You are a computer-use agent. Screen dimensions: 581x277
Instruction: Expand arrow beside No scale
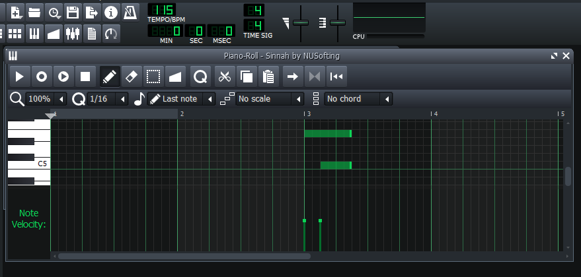298,99
